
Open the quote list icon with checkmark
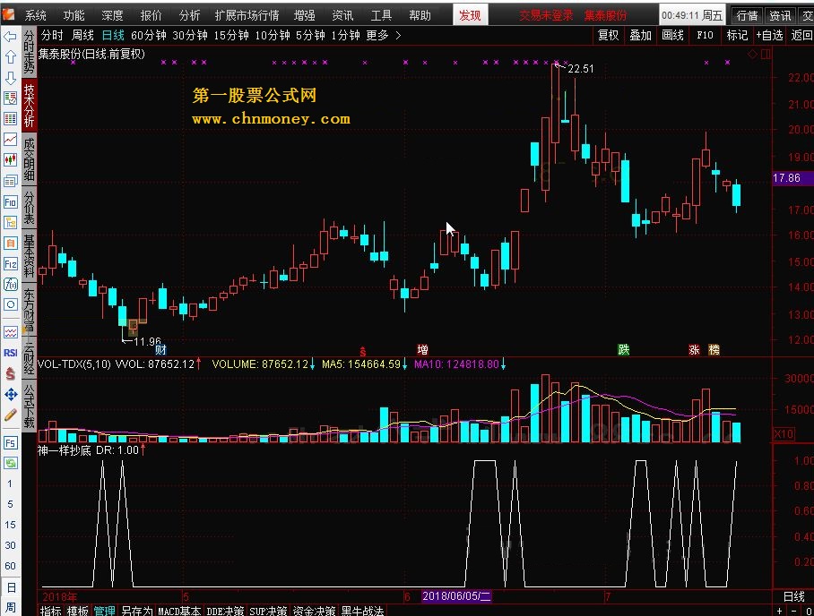pos(10,98)
